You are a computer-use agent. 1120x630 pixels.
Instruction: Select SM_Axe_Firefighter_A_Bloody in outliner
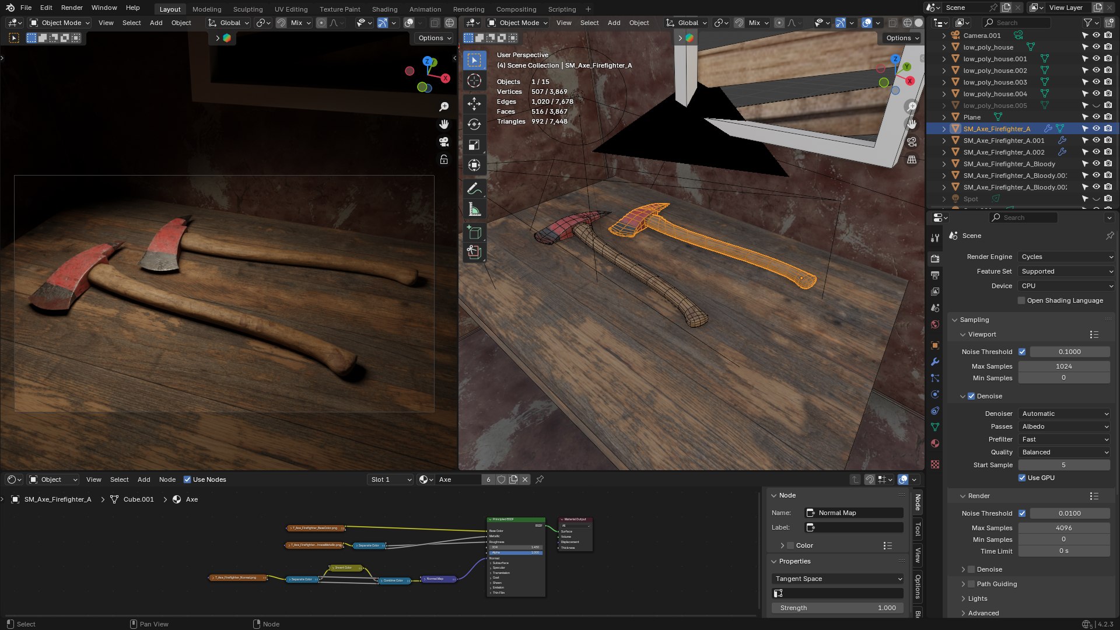click(1009, 164)
